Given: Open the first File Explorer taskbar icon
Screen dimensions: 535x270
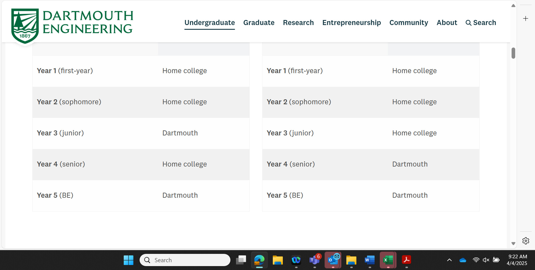Looking at the screenshot, I should [278, 260].
